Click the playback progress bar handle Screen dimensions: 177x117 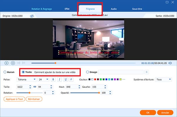pos(55,63)
